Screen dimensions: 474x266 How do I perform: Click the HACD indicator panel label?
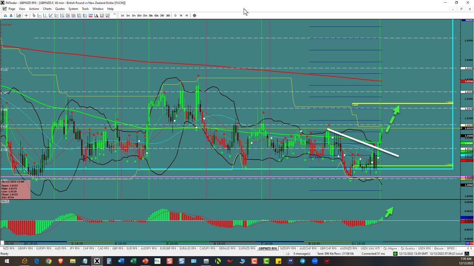coord(5,201)
